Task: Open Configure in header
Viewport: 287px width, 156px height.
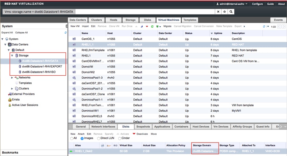Action: tap(257, 4)
